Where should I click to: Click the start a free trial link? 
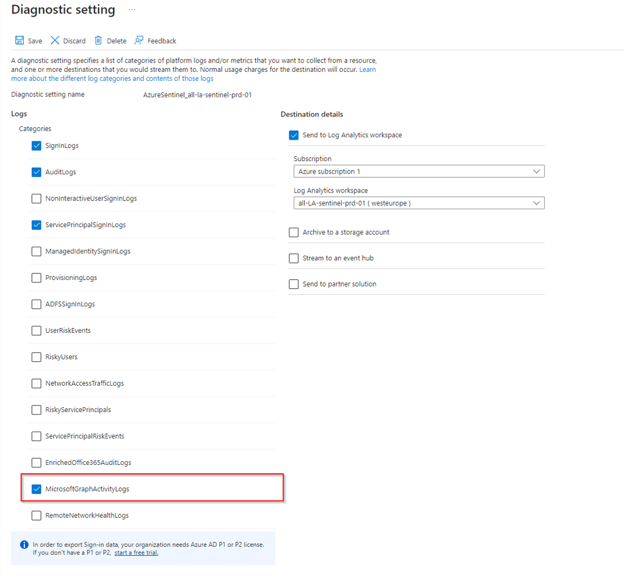(x=136, y=552)
